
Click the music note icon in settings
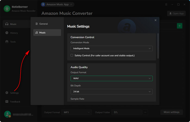click(37, 33)
